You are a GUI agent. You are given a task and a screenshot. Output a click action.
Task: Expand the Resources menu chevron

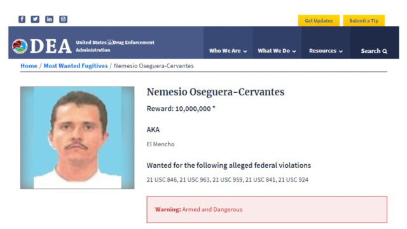coord(341,52)
